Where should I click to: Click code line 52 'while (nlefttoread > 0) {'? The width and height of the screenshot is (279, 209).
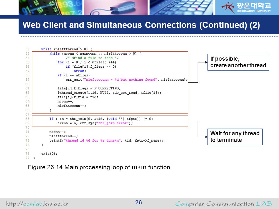coord(67,49)
